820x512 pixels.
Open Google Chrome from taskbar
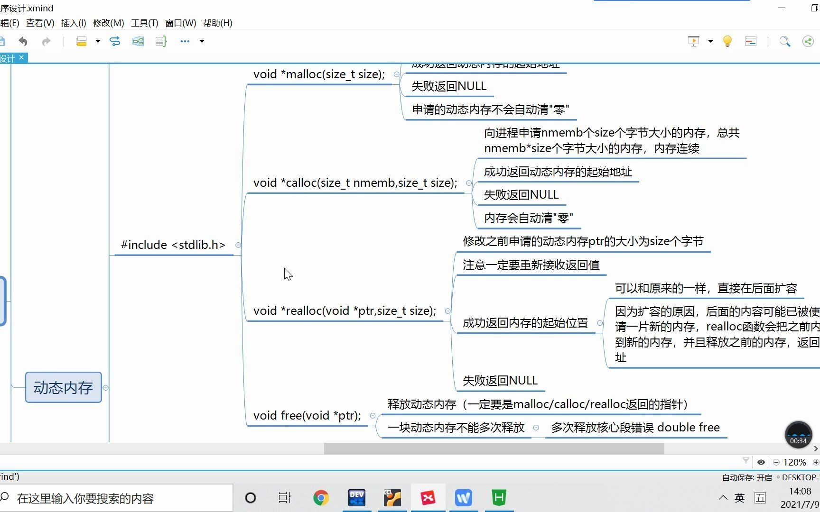click(321, 498)
